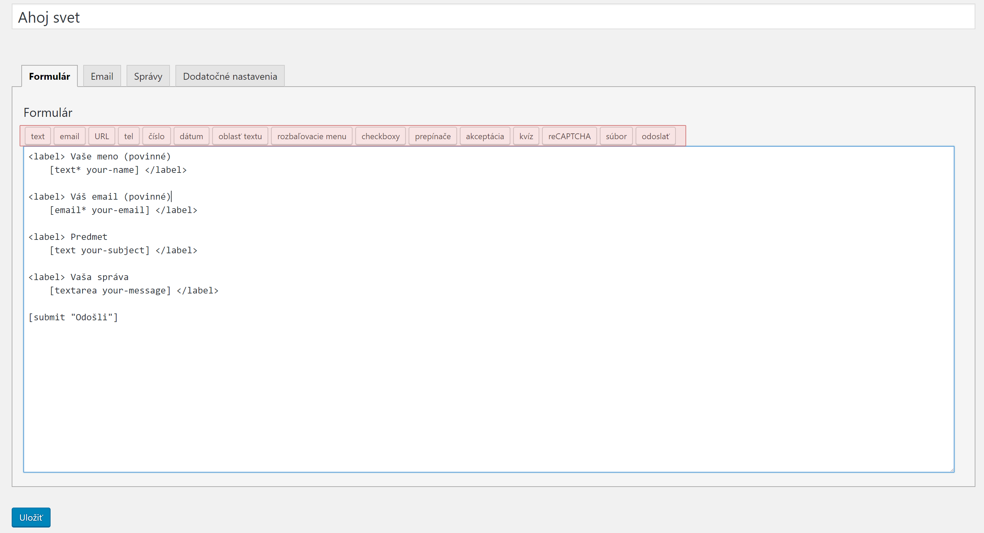Go to Dodatočné nastavenia tab
The width and height of the screenshot is (984, 533).
(229, 76)
